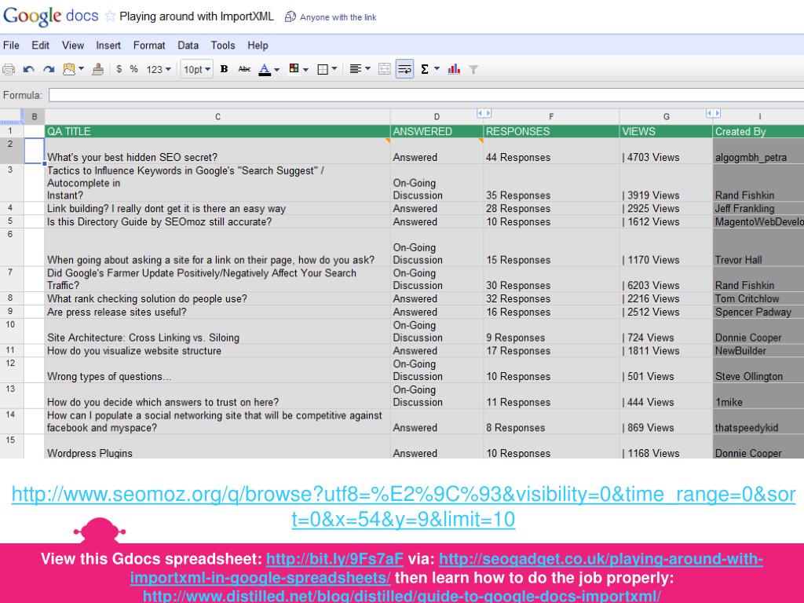Click the document title 'Playing around with ImportXML'
Screen dimensions: 804x603
click(196, 16)
